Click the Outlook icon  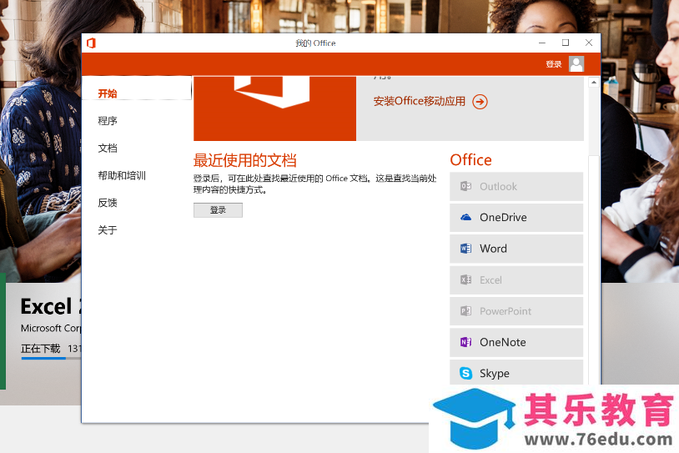[x=466, y=186]
